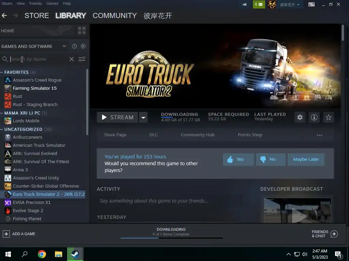This screenshot has width=349, height=261.
Task: Select Rust - Staging Branch
Action: (x=35, y=105)
